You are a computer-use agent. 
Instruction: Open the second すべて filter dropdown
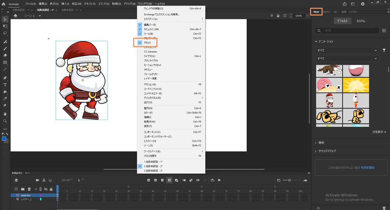[x=347, y=58]
